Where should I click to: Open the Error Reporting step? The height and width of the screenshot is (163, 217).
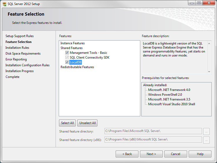tap(16, 59)
